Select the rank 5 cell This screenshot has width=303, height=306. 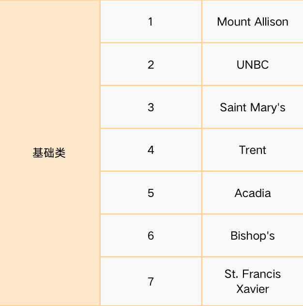pyautogui.click(x=151, y=193)
